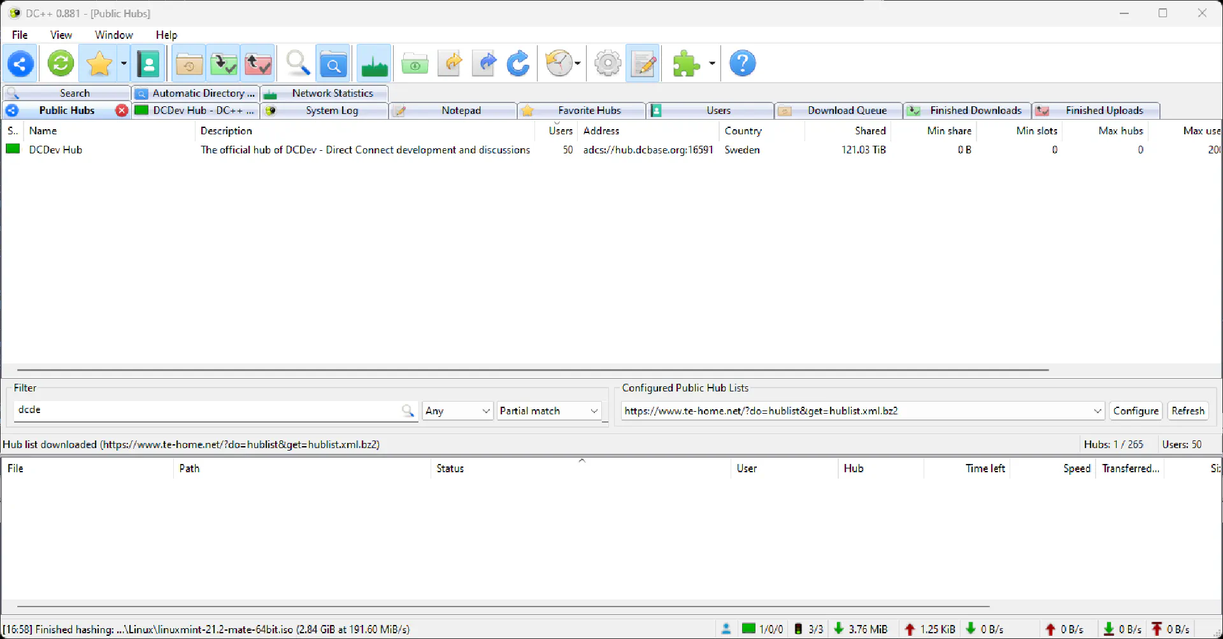Screen dimensions: 1223x639
Task: Click the green Reconnect toolbar icon
Action: click(x=61, y=64)
